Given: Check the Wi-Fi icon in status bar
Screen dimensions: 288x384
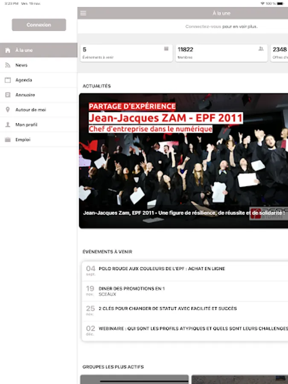Looking at the screenshot, I should pos(262,3).
